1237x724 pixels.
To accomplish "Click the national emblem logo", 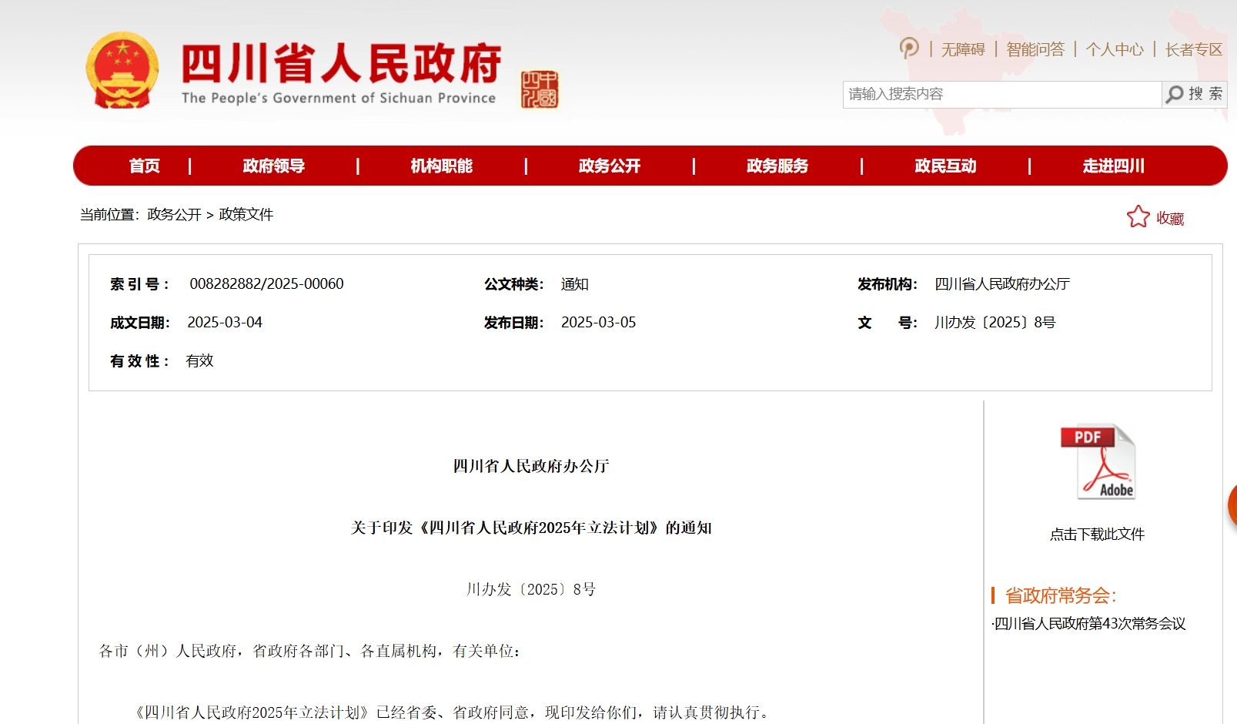I will tap(122, 71).
